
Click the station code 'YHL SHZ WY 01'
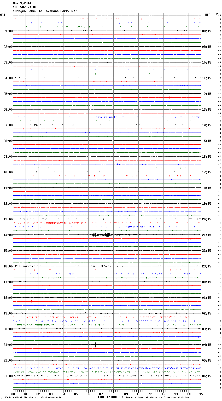(25, 7)
